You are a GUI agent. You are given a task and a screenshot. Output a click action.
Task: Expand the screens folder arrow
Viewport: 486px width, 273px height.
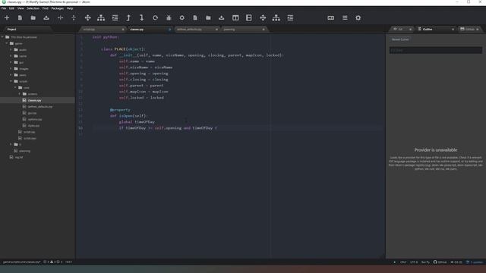[20, 94]
